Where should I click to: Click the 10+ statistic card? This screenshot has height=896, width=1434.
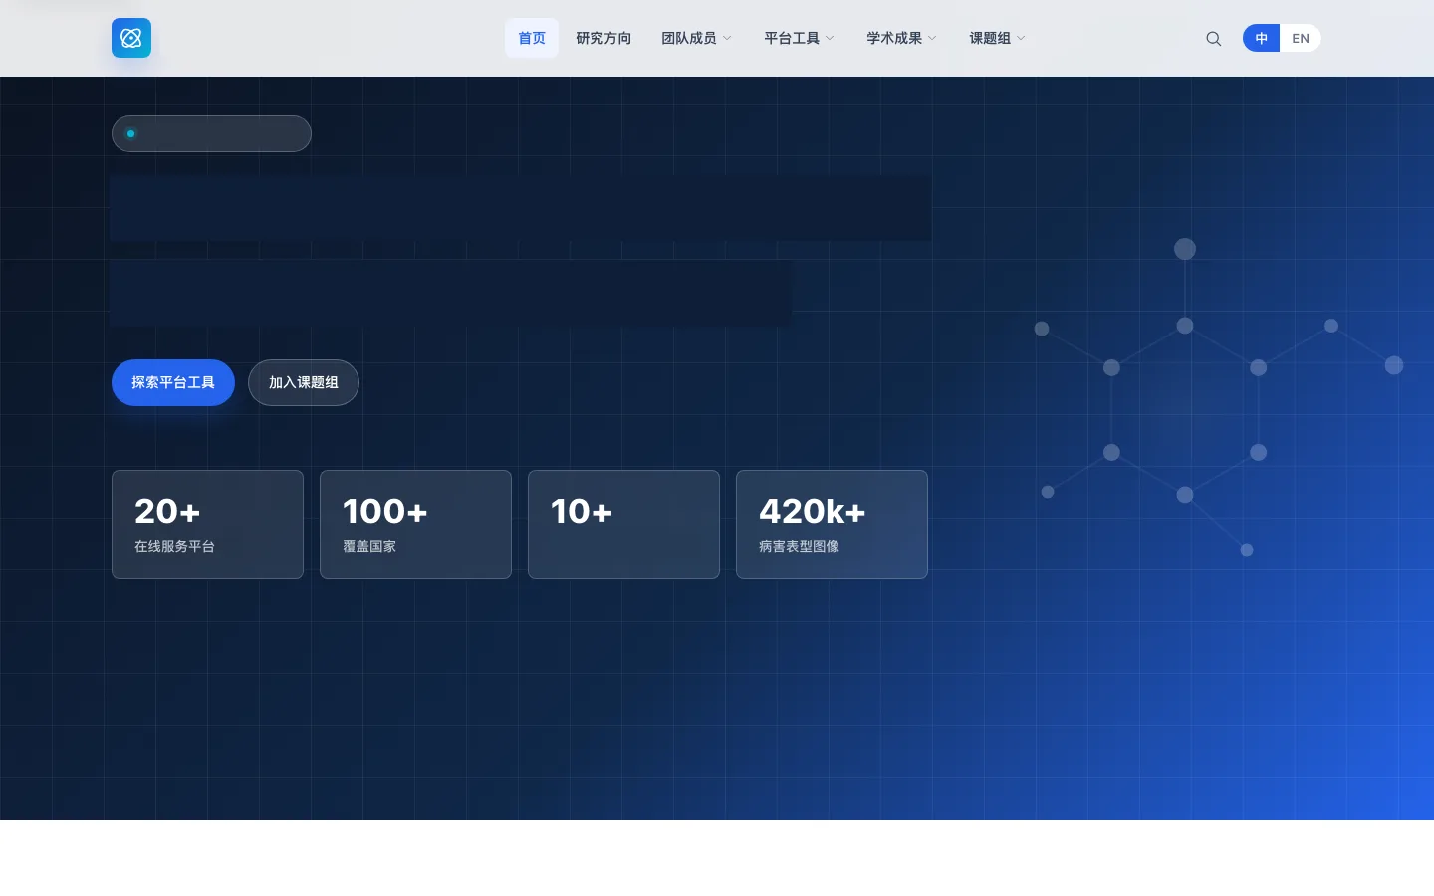pos(623,525)
